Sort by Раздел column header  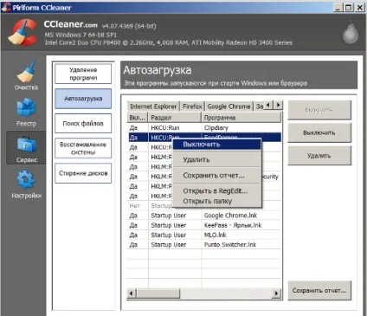click(x=175, y=118)
